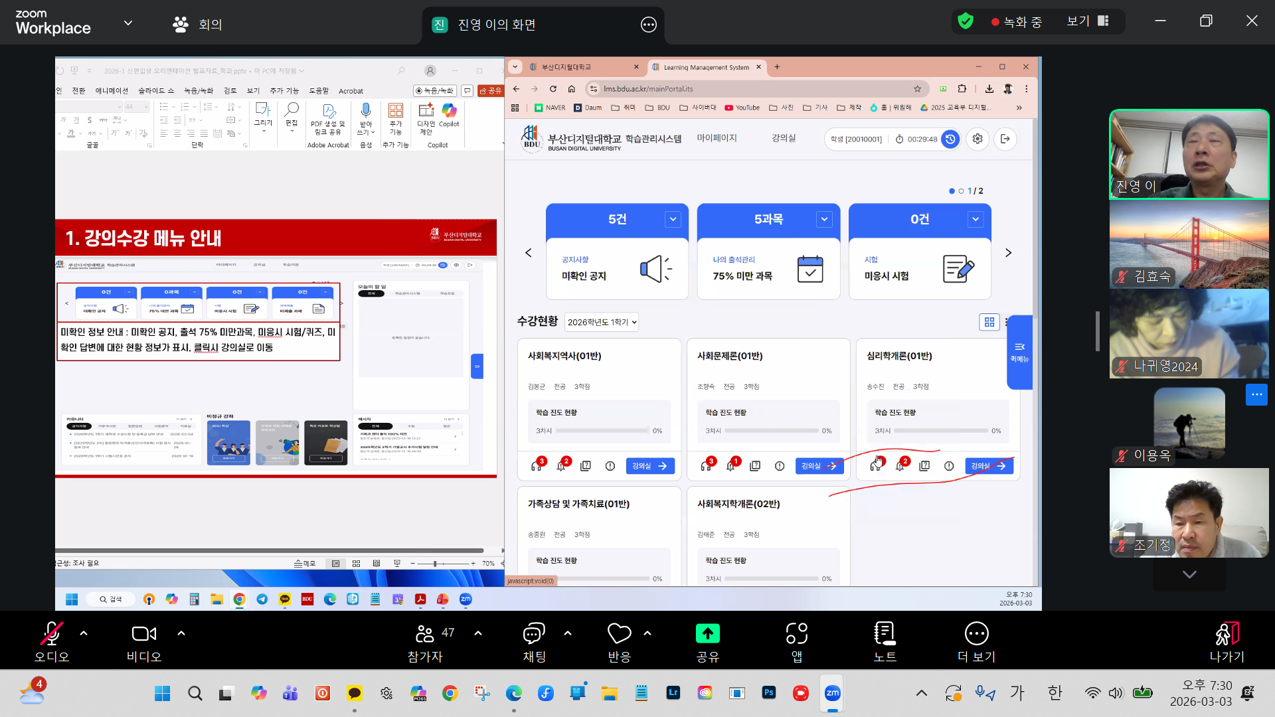Viewport: 1275px width, 717px height.
Task: Open the Zoom Apps panel
Action: (796, 634)
